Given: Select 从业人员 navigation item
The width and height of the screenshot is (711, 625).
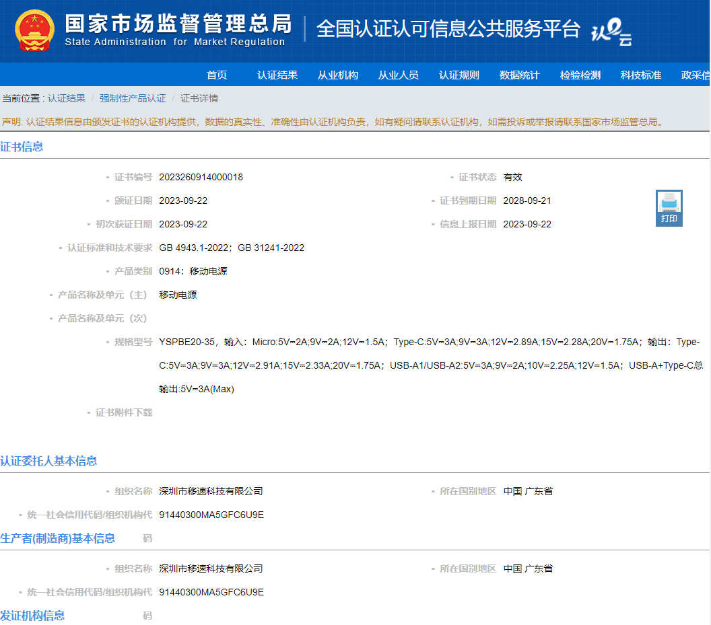Looking at the screenshot, I should pyautogui.click(x=398, y=75).
